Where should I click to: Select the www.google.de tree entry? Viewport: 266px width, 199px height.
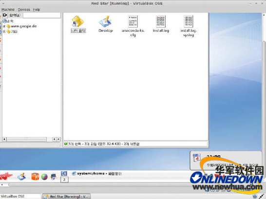pyautogui.click(x=24, y=26)
